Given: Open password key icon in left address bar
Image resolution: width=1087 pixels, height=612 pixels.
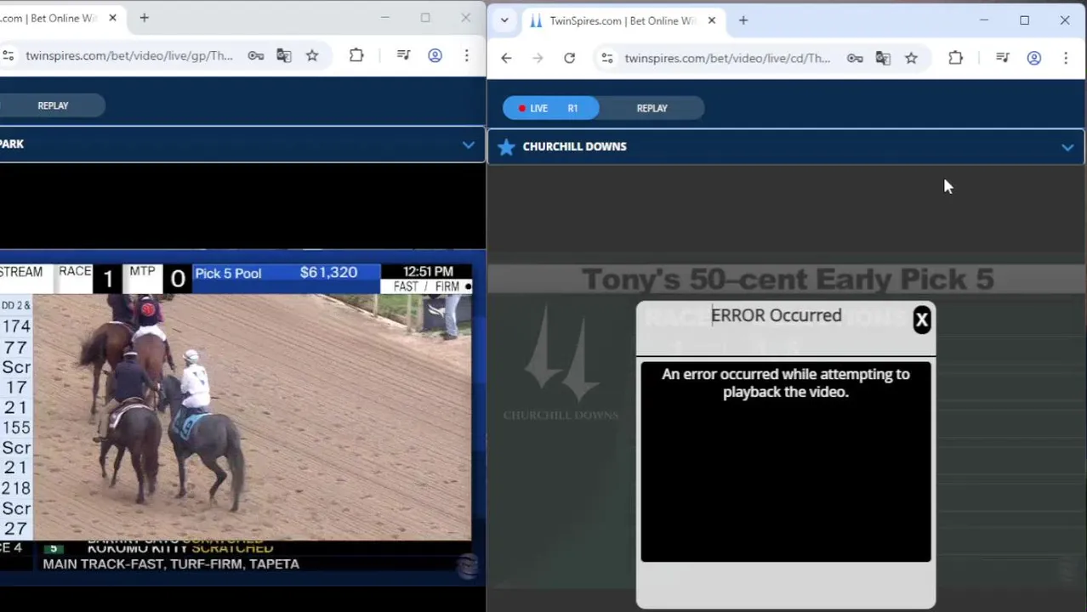Looking at the screenshot, I should (x=255, y=55).
